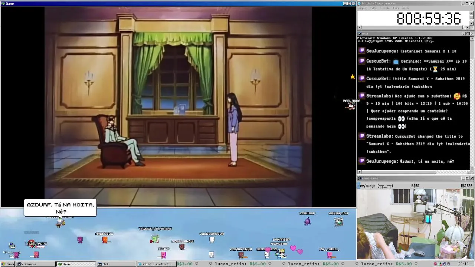475x267 pixels.
Task: Click the R$50 goal value
Action: tap(415, 186)
